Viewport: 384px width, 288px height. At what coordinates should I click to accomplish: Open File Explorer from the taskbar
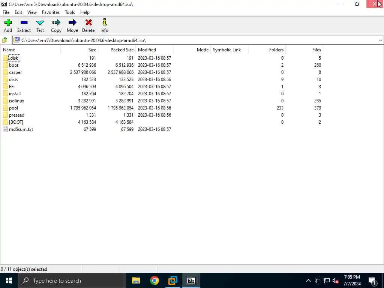(x=136, y=280)
